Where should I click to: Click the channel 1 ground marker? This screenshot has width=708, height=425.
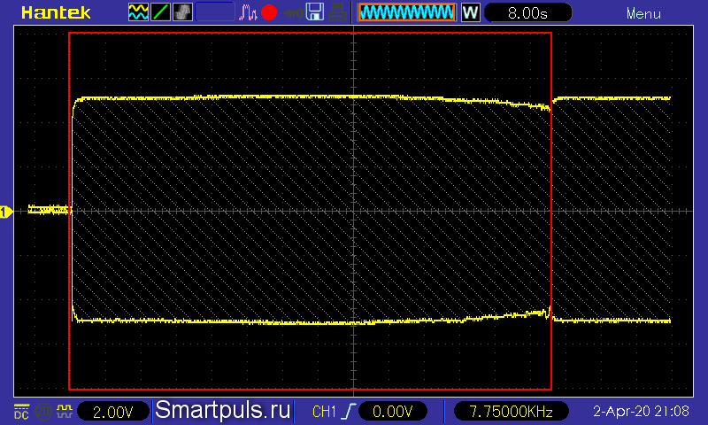click(x=6, y=212)
